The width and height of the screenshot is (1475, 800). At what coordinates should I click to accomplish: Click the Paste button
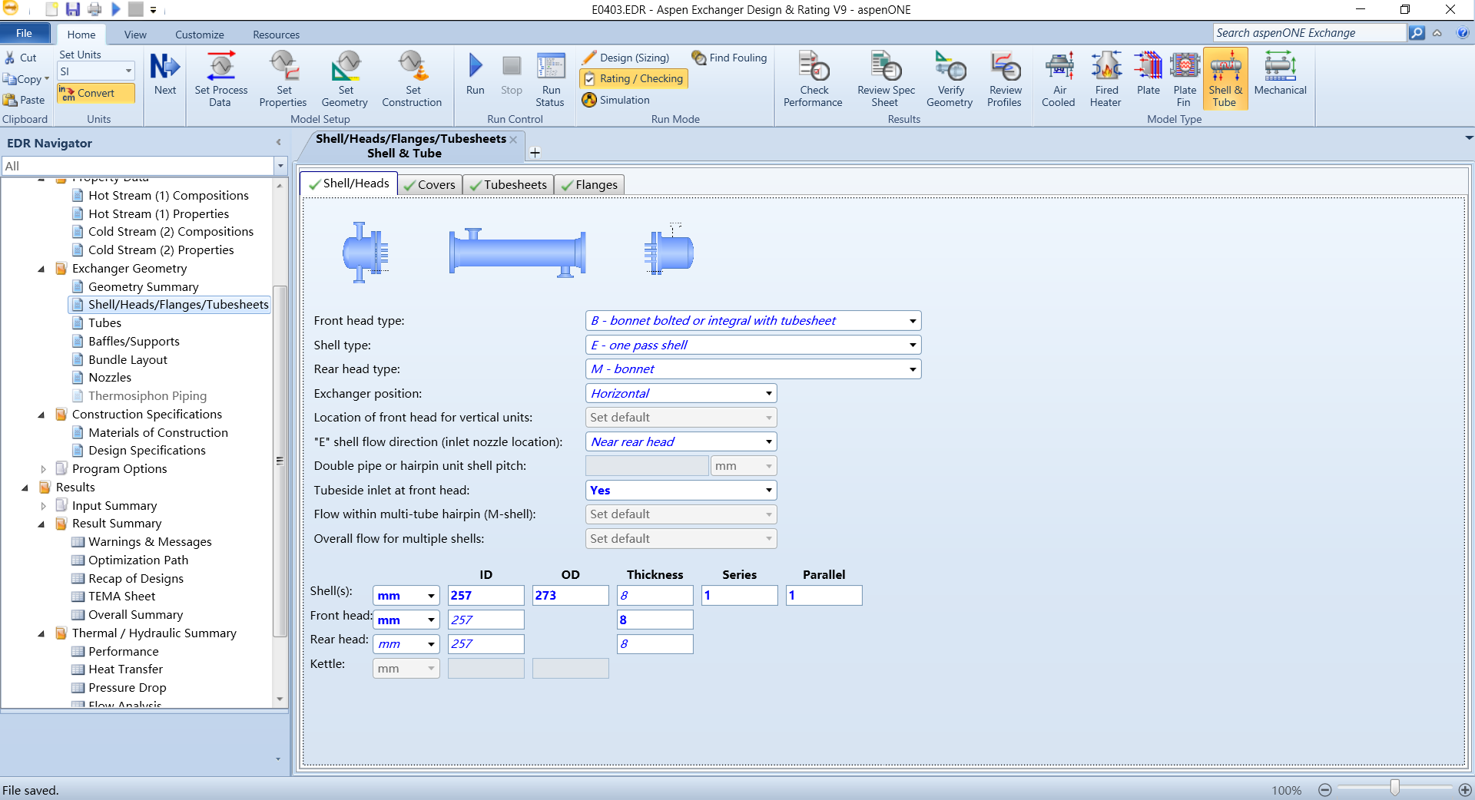pyautogui.click(x=24, y=100)
